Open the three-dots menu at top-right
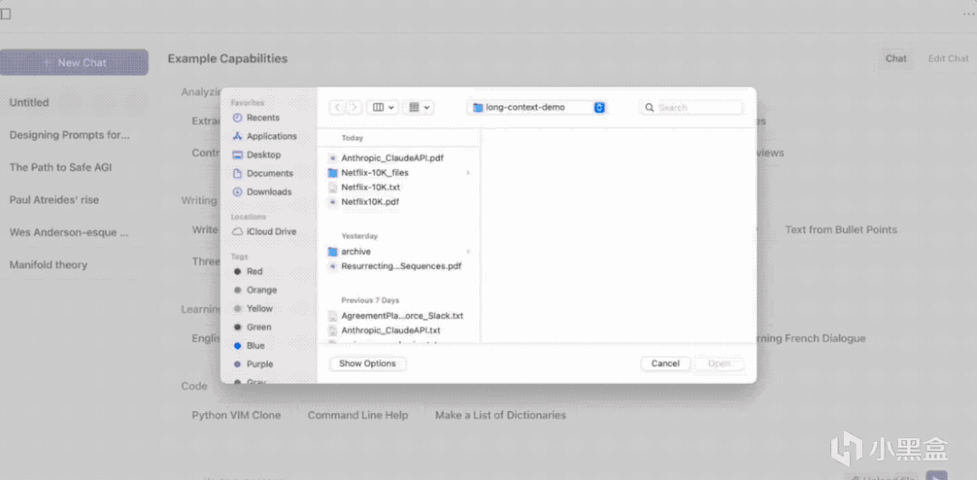This screenshot has height=480, width=977. click(968, 13)
